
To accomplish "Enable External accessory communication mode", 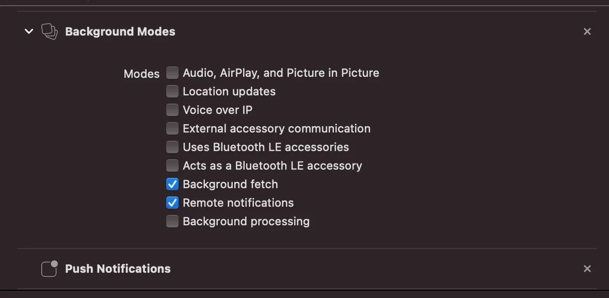I will [x=172, y=128].
